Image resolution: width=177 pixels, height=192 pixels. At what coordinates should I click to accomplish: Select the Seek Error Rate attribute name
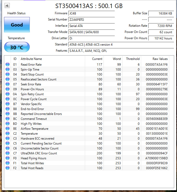pyautogui.click(x=31, y=84)
